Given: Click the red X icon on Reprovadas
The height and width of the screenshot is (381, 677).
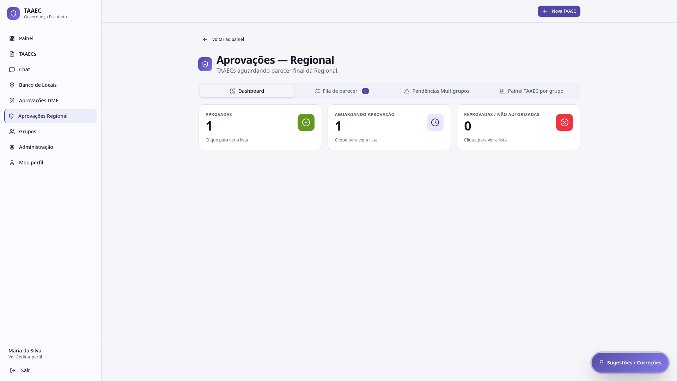Looking at the screenshot, I should pos(565,122).
